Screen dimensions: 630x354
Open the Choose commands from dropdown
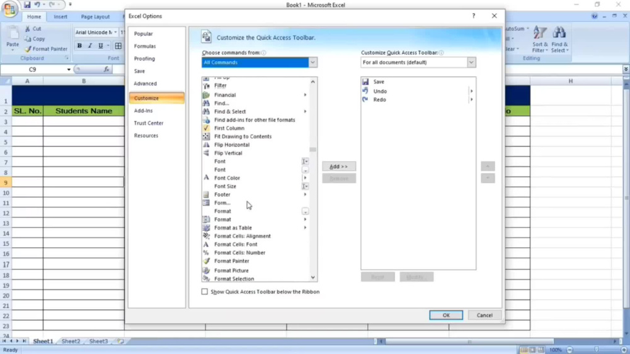coord(312,62)
